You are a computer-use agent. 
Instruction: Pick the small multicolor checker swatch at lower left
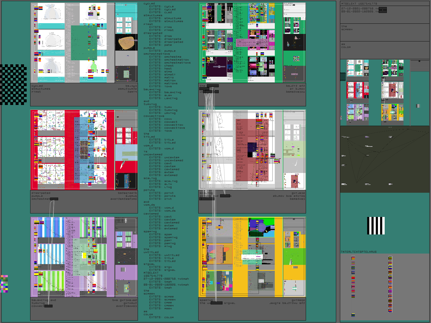(x=4, y=284)
